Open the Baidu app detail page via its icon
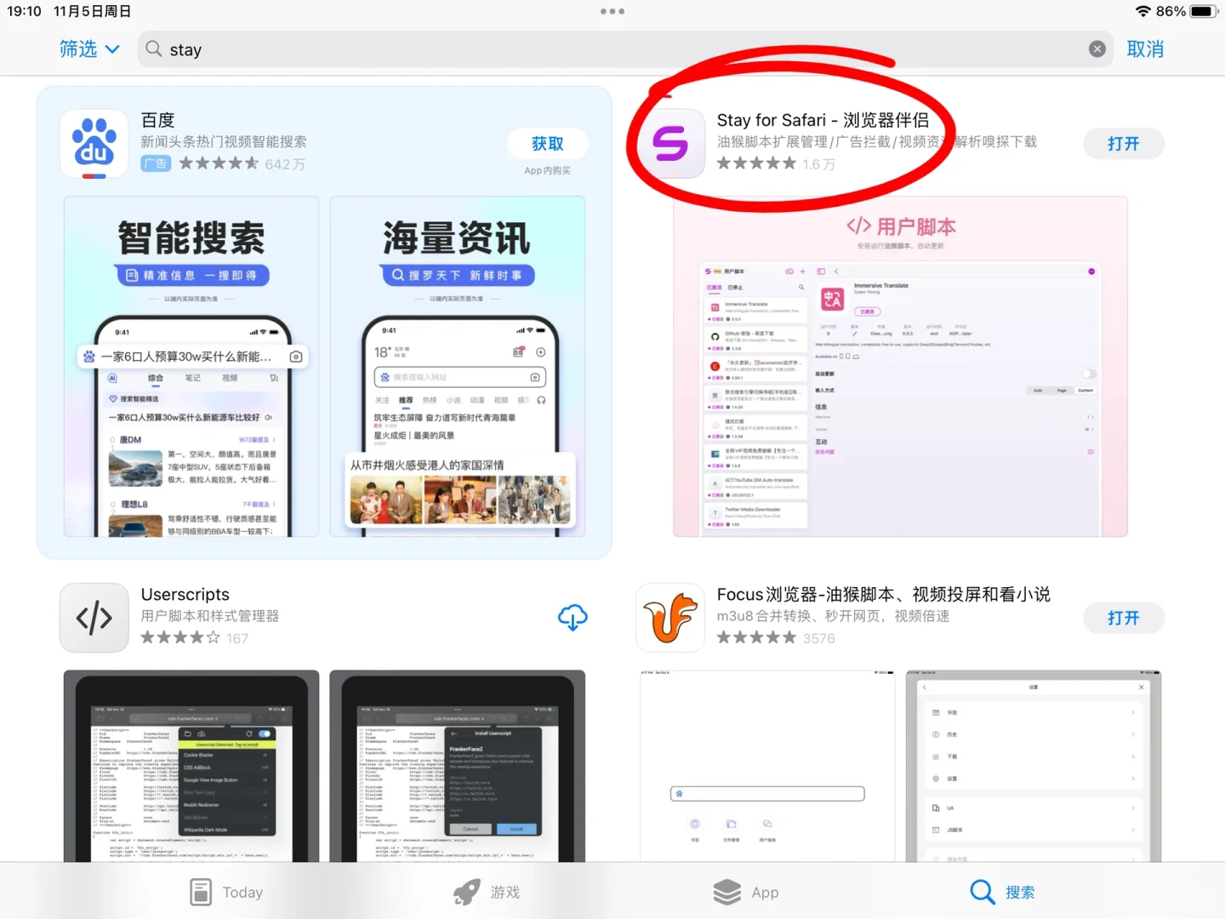This screenshot has height=919, width=1225. [94, 144]
